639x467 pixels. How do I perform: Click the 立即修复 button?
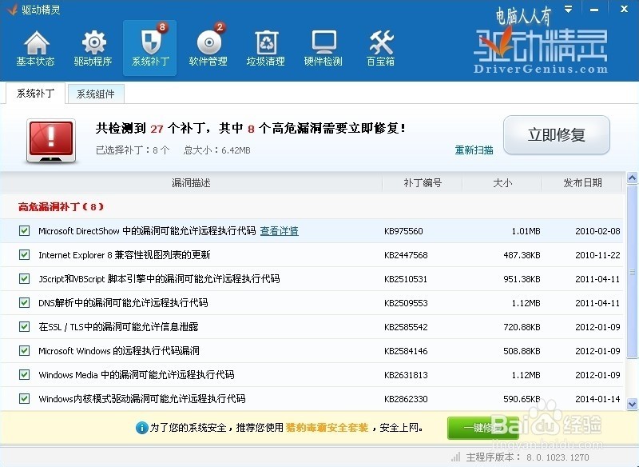[x=557, y=135]
